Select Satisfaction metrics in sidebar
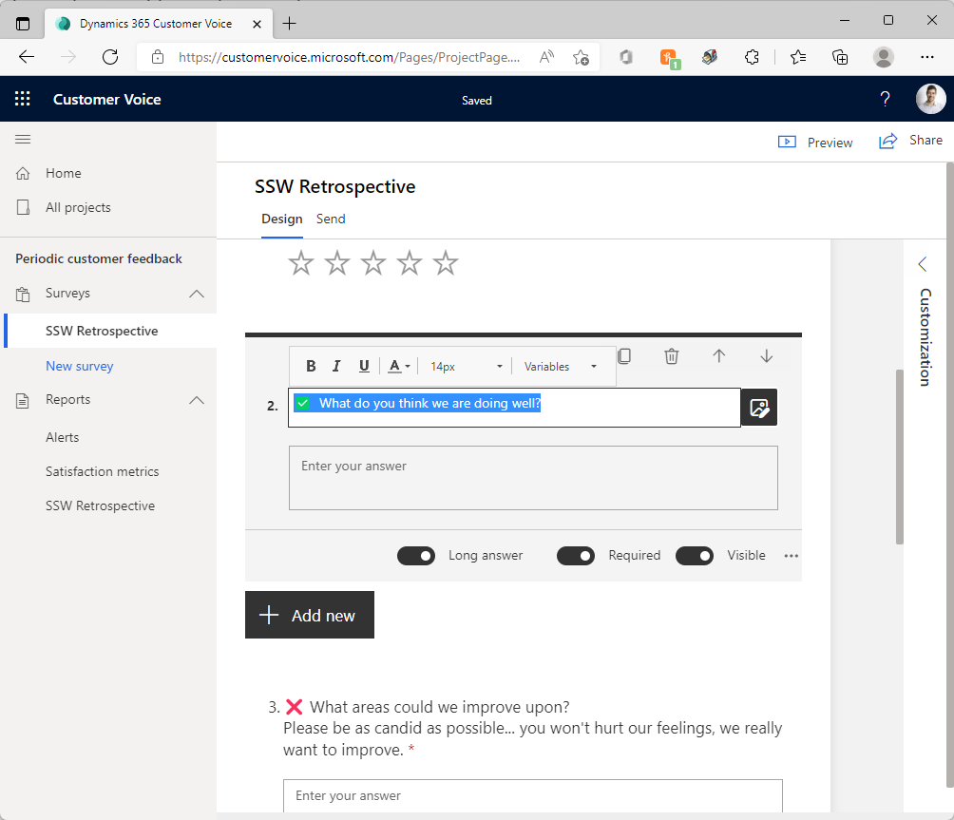This screenshot has width=954, height=820. click(x=103, y=471)
